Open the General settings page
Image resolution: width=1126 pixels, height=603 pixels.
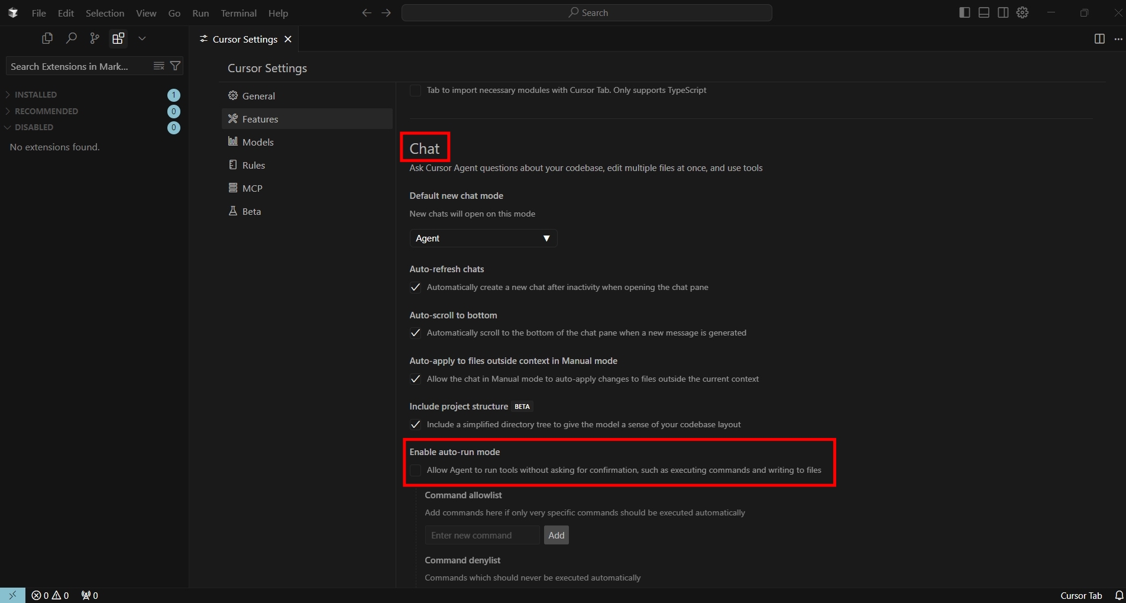click(x=307, y=96)
